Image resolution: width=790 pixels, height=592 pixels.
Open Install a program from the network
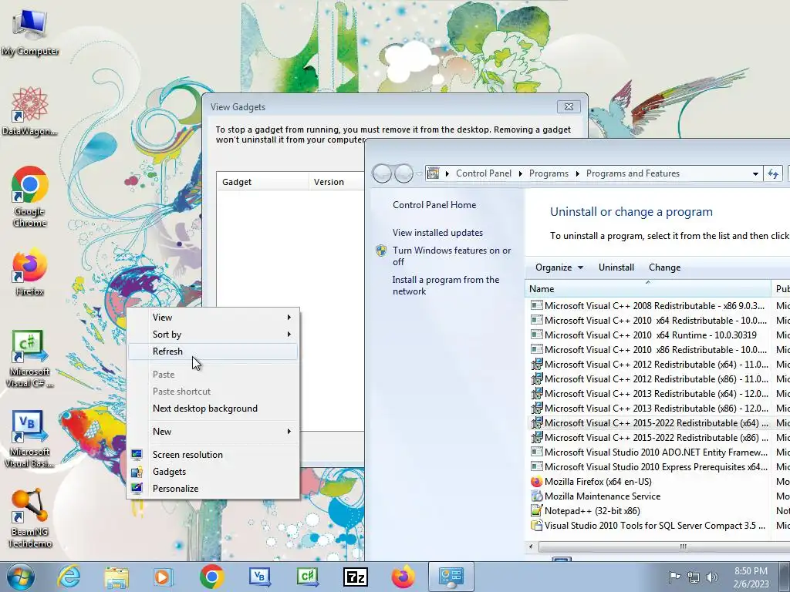446,285
